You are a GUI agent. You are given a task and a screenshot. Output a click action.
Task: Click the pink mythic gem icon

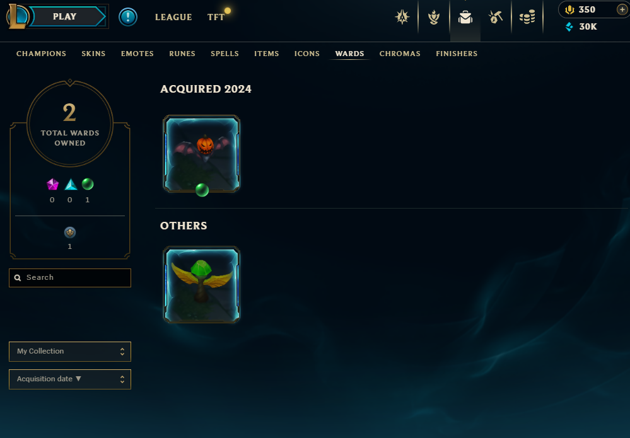click(x=52, y=184)
